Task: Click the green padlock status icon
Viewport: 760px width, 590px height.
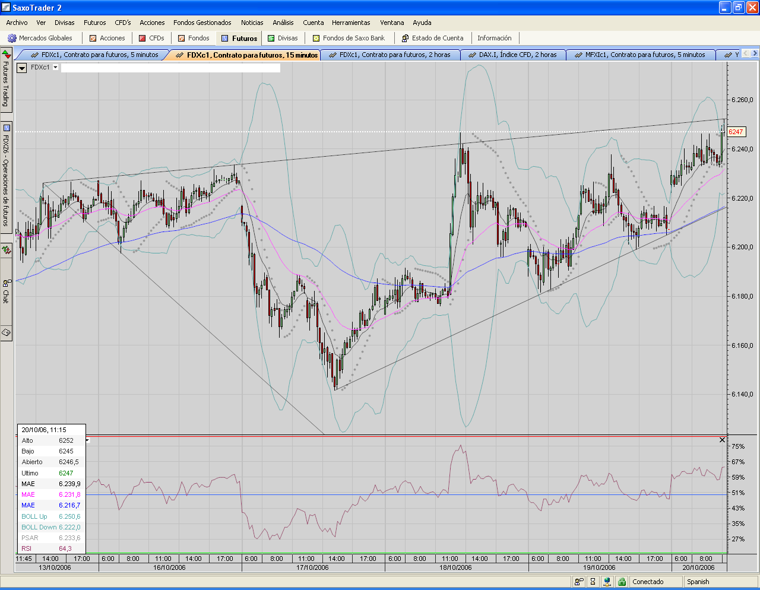Action: point(622,582)
